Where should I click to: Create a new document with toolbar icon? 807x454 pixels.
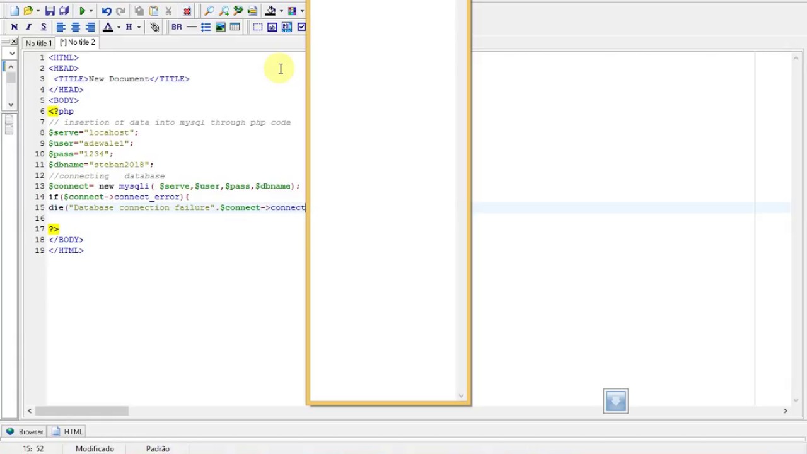click(x=15, y=11)
